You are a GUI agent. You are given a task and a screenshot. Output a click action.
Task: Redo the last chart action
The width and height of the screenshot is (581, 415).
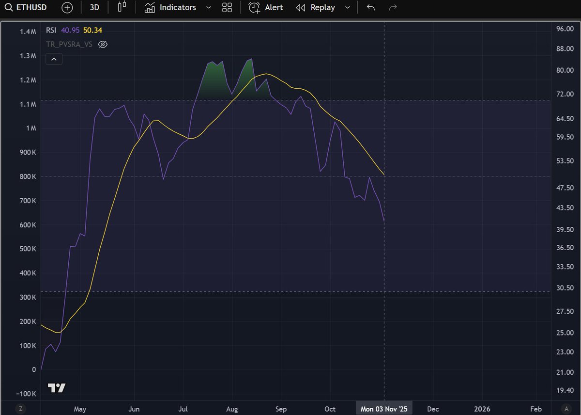[393, 8]
